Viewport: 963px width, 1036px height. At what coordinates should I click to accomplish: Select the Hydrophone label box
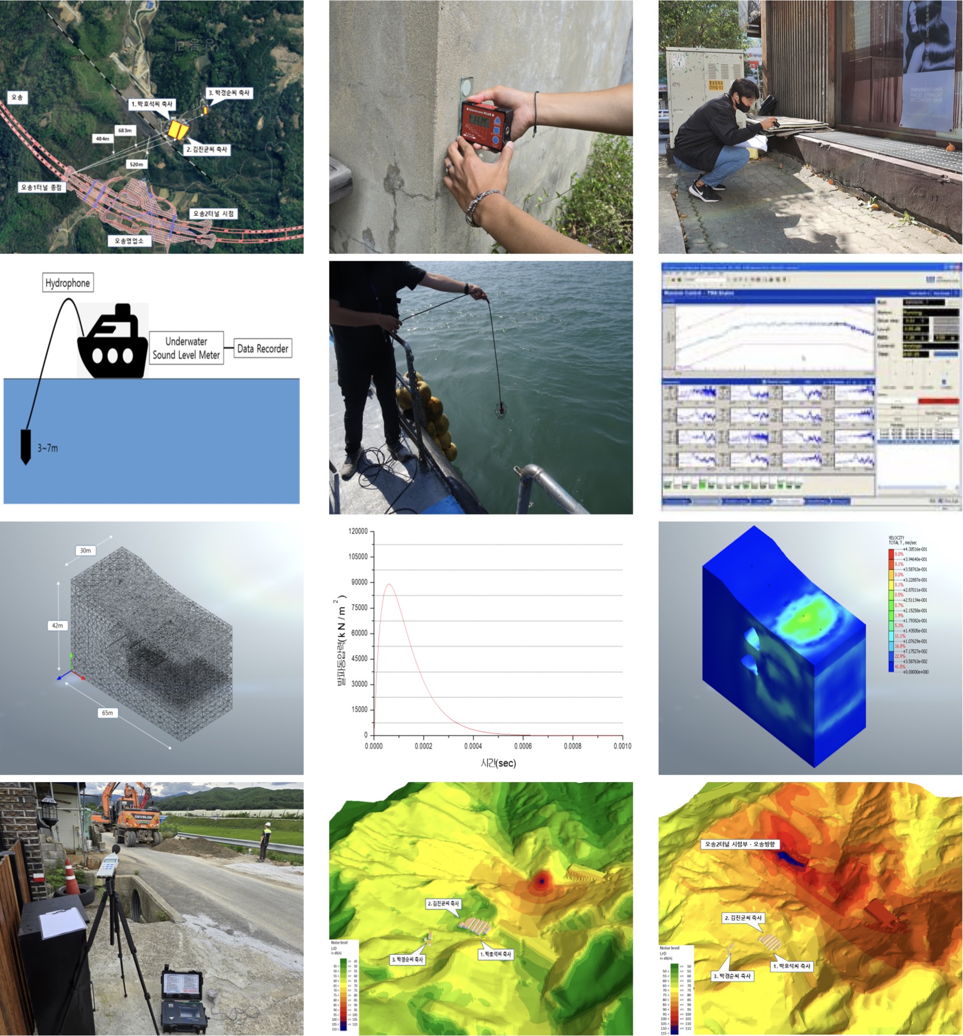[67, 283]
